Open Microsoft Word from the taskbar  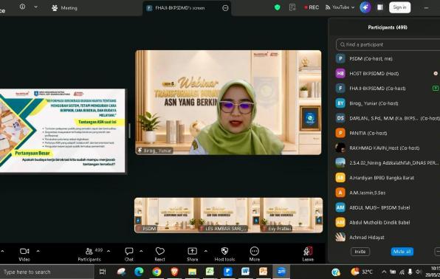[245, 272]
